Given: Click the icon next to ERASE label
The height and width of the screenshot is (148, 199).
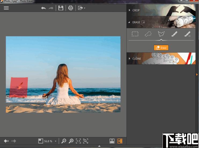Looking at the screenshot, I should click(143, 22).
